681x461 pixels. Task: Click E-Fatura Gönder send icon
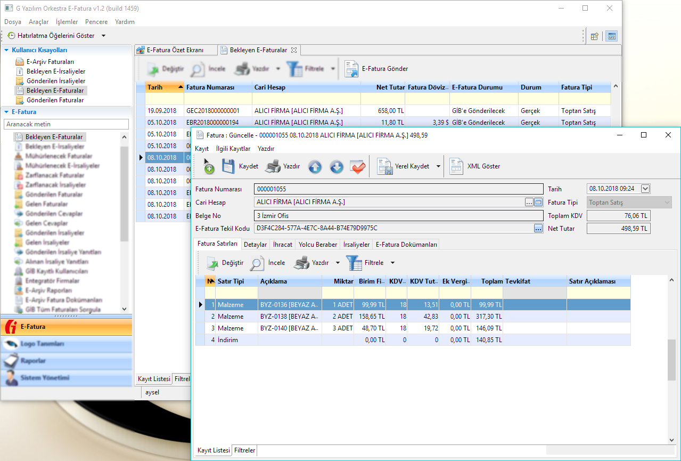point(351,69)
